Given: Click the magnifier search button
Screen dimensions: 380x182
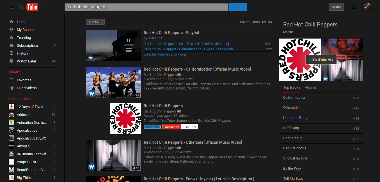Looking at the screenshot, I should pyautogui.click(x=238, y=7).
